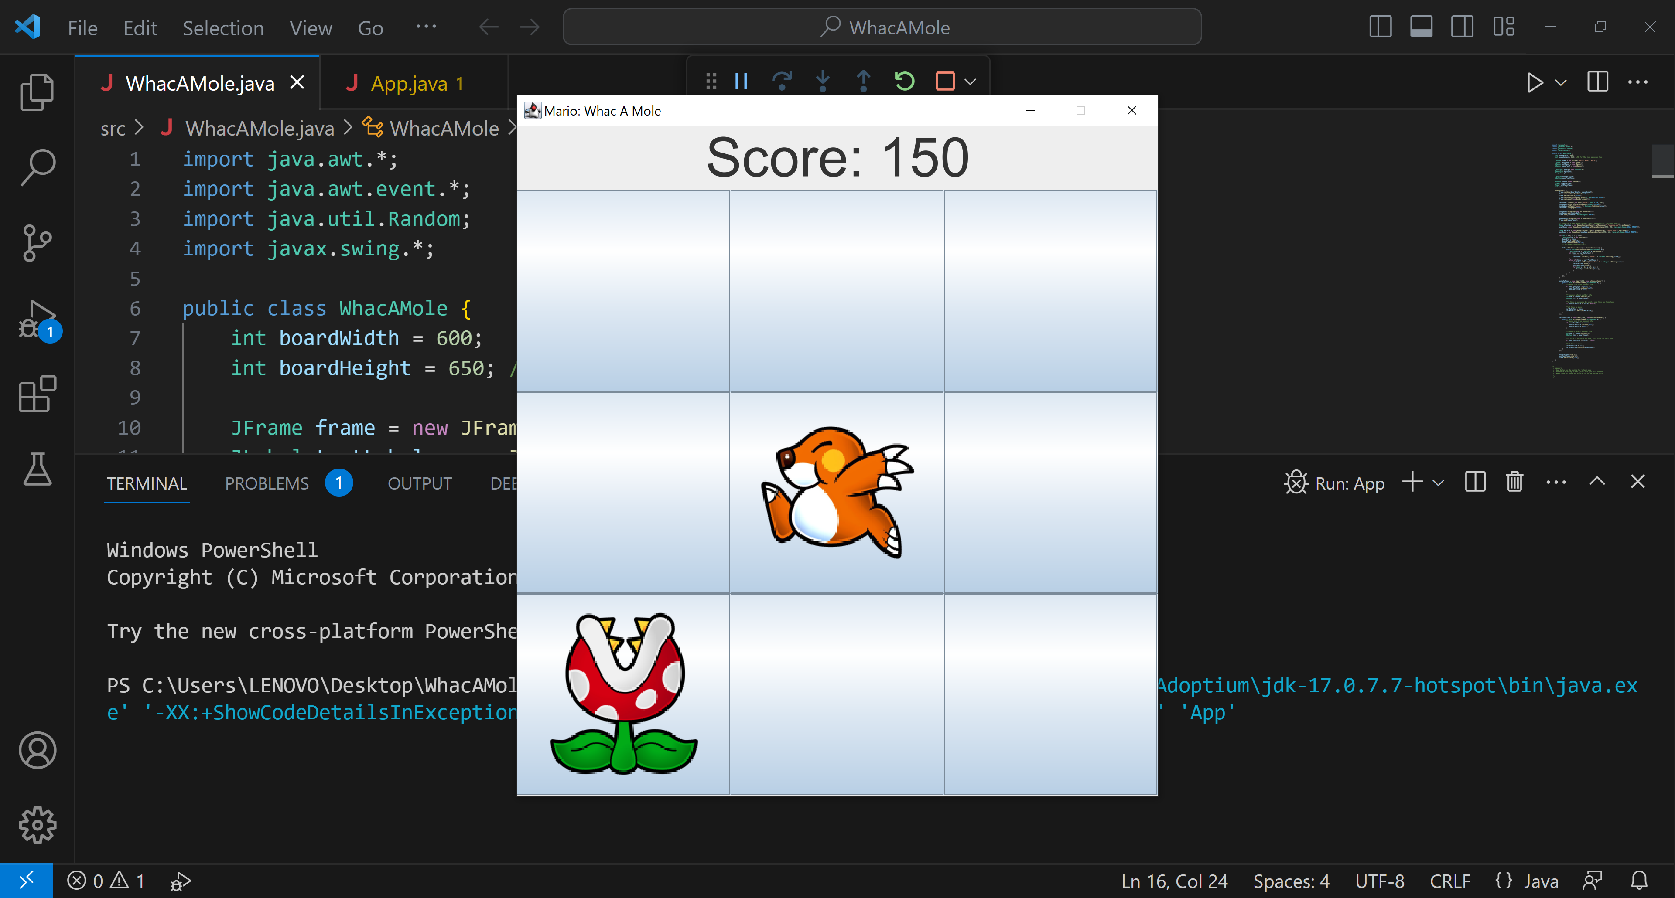Change the UTF-8 encoding setting
The width and height of the screenshot is (1675, 898).
[x=1379, y=881]
